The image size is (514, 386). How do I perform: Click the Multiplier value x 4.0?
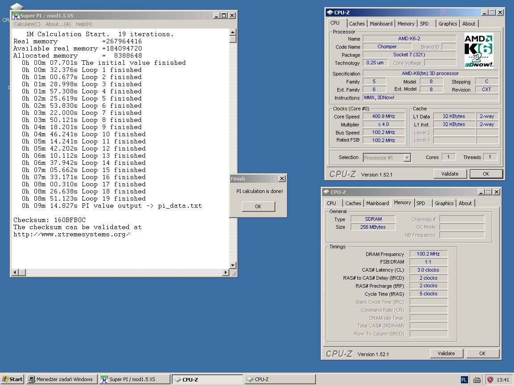[384, 124]
